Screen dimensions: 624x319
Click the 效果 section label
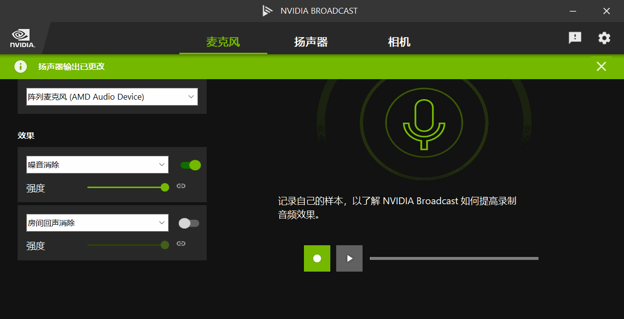click(26, 135)
